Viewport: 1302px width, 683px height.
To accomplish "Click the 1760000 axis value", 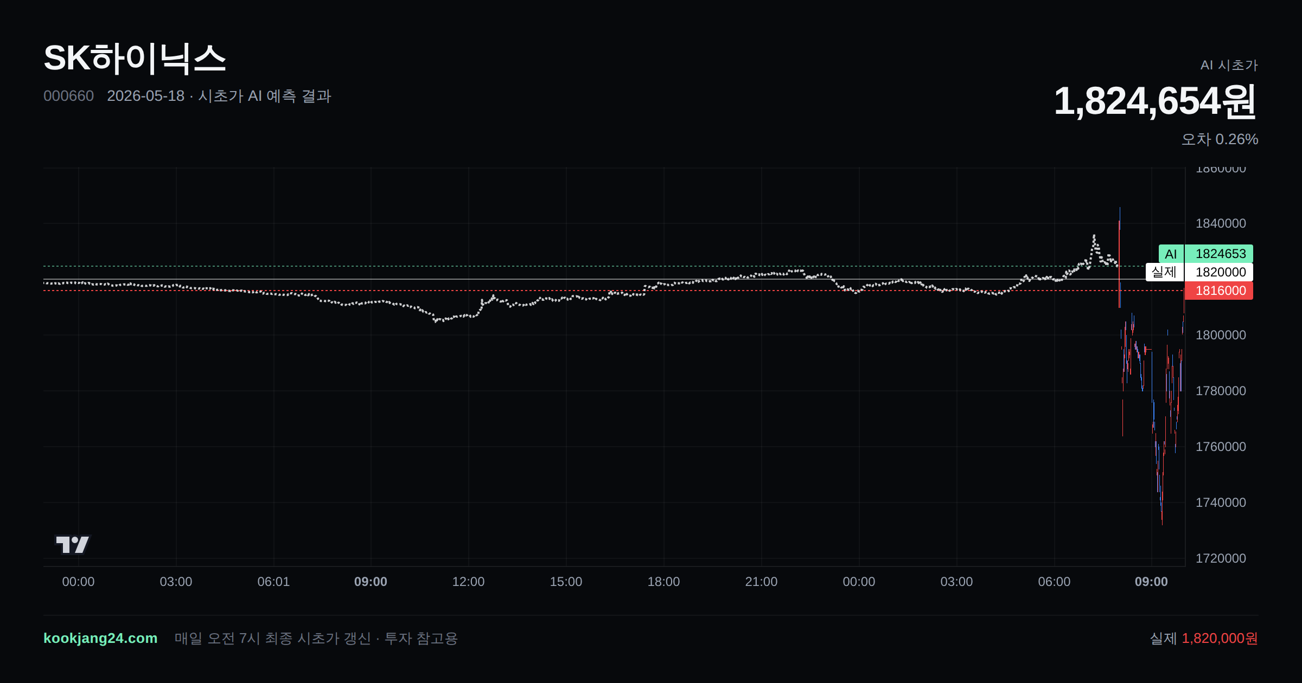I will 1221,447.
